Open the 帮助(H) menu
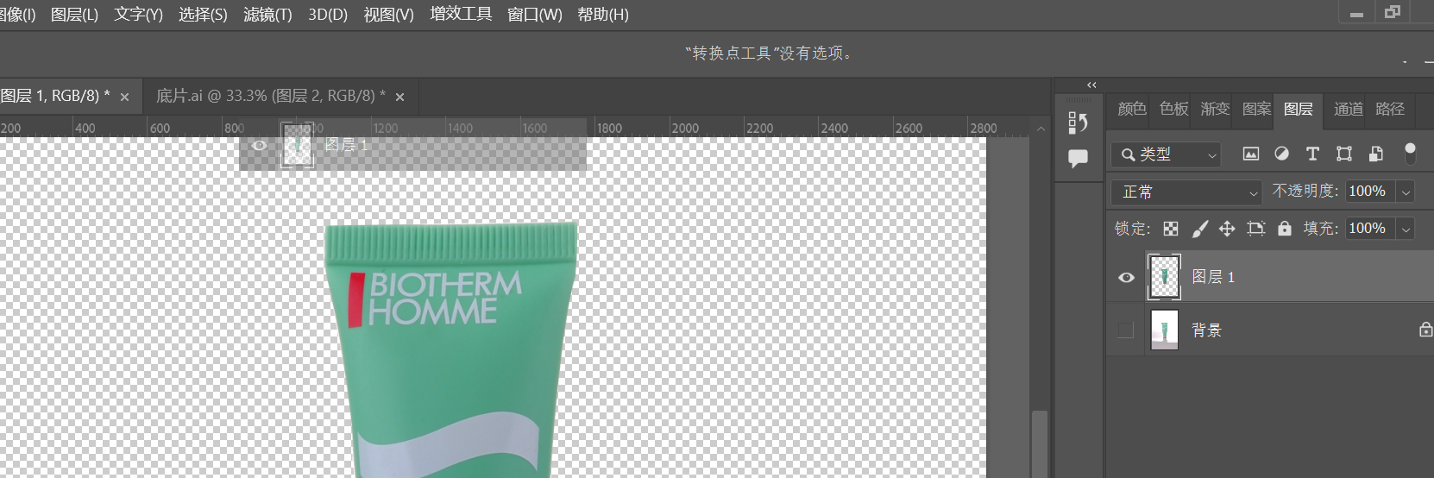 602,15
